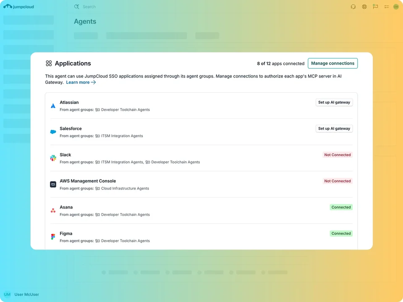Screen dimensions: 403x302
Task: Click the 8 of 12 apps connected text
Action: click(281, 63)
